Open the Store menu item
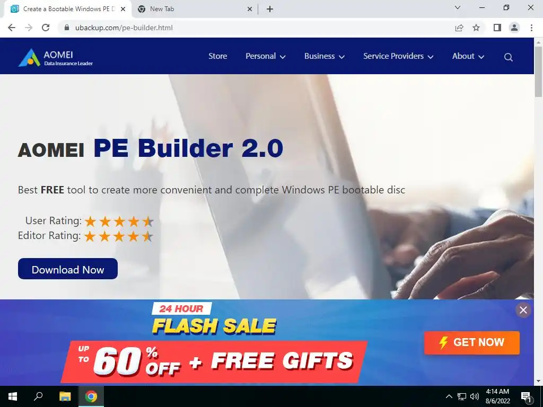Screen dimensions: 543x407 pyautogui.click(x=218, y=56)
